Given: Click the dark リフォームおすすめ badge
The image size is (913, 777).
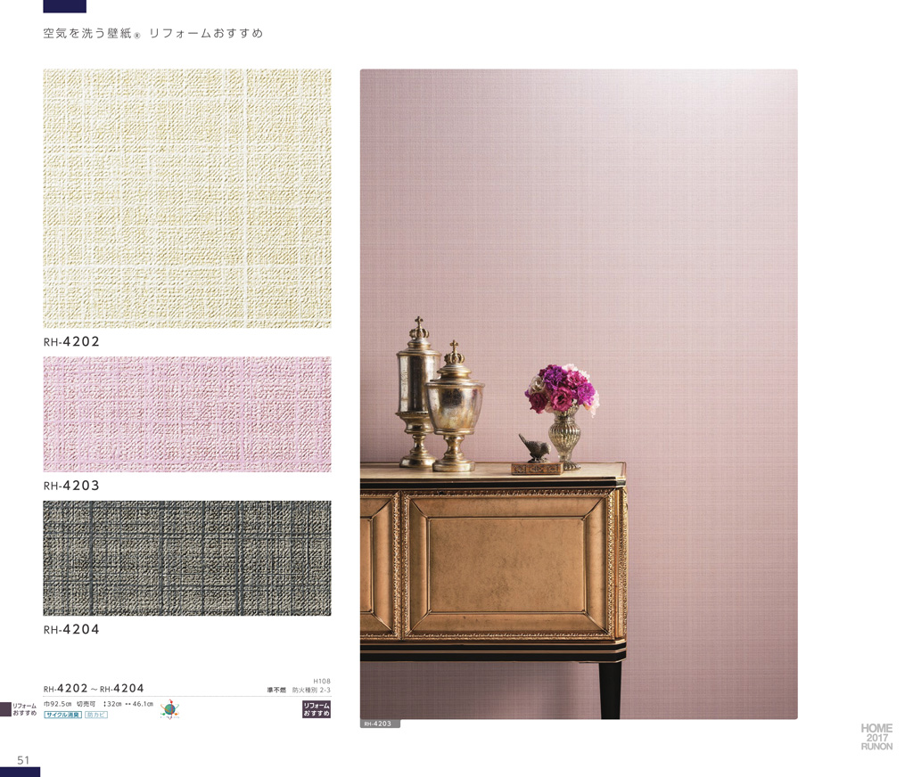Looking at the screenshot, I should 317,709.
